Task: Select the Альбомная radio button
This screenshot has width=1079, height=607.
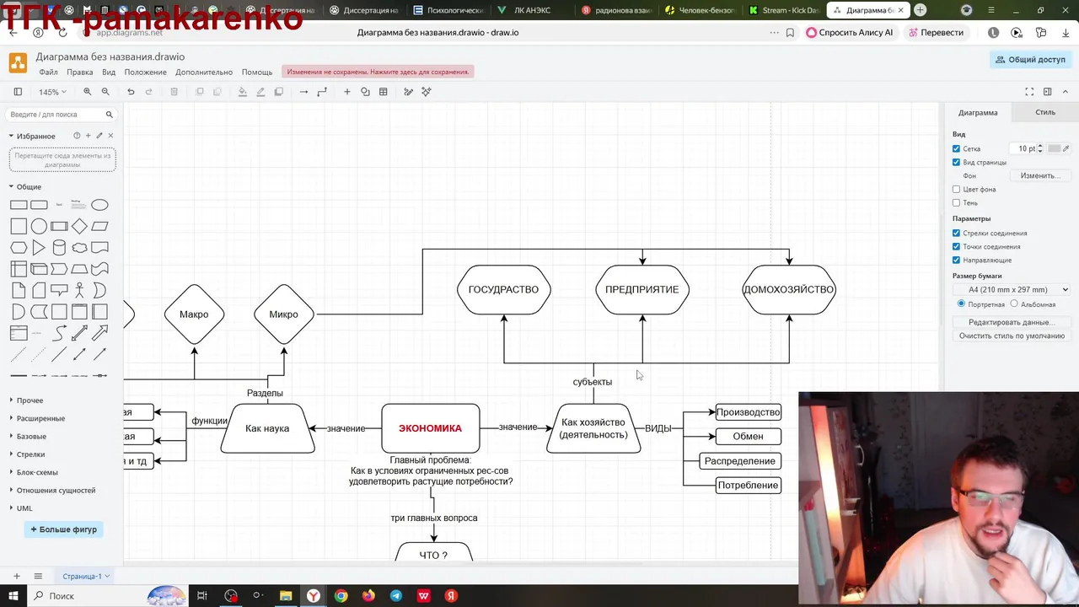Action: click(1014, 303)
